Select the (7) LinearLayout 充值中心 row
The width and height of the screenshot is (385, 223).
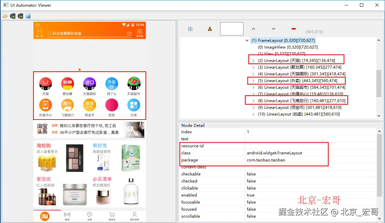pyautogui.click(x=300, y=94)
